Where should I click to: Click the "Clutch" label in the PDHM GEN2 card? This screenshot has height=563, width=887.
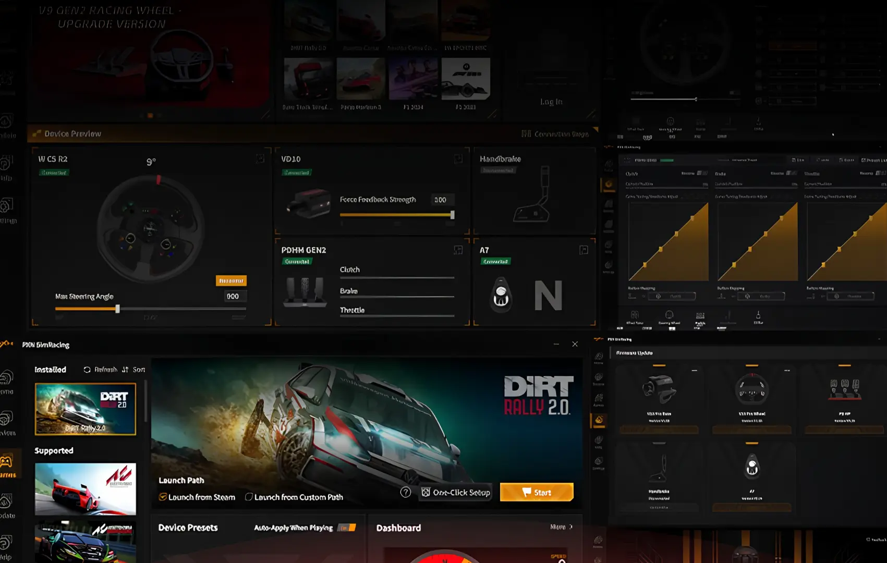(x=349, y=270)
